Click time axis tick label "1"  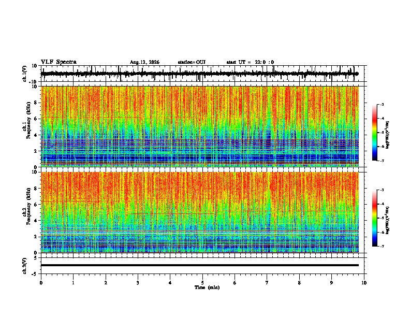pos(73,283)
